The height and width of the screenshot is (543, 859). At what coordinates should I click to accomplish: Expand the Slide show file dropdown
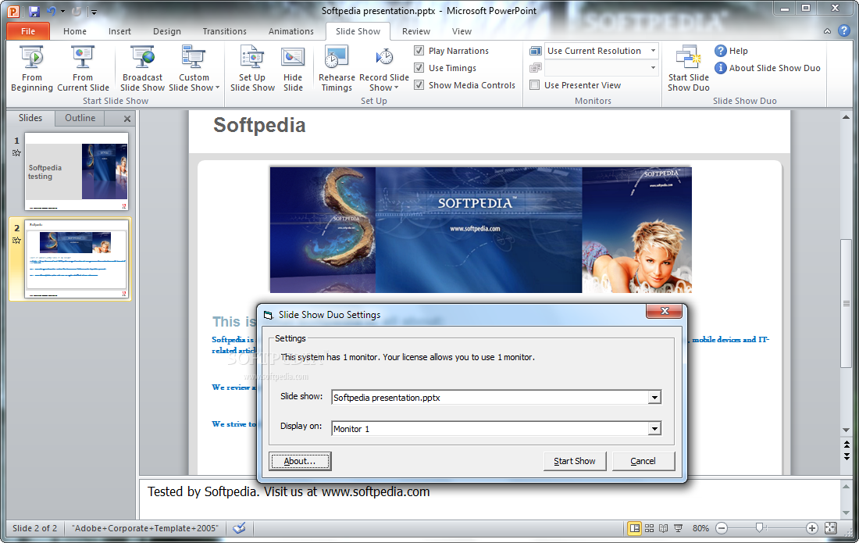654,398
